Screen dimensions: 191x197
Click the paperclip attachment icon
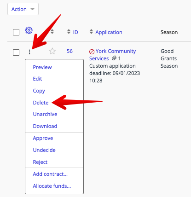pyautogui.click(x=114, y=58)
